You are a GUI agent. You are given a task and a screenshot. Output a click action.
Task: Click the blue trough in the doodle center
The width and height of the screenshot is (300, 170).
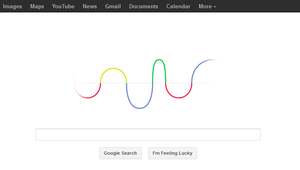click(x=139, y=108)
